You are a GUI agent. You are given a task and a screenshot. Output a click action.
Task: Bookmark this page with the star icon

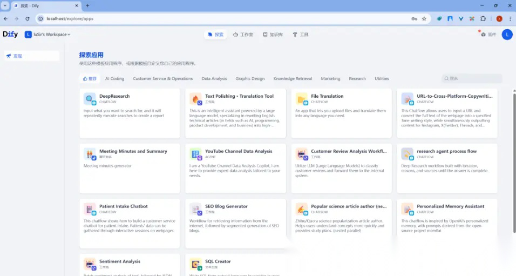(424, 19)
